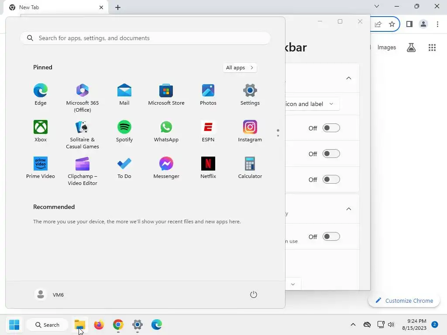The height and width of the screenshot is (335, 447).
Task: Open Google Images link
Action: click(387, 47)
